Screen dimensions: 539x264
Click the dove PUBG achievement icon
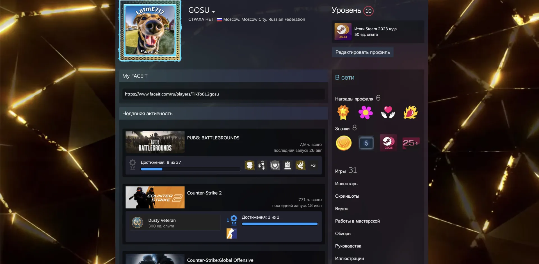pyautogui.click(x=300, y=165)
